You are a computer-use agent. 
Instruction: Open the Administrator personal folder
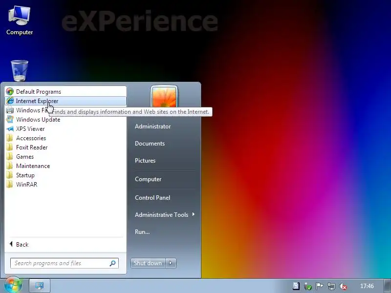(153, 126)
